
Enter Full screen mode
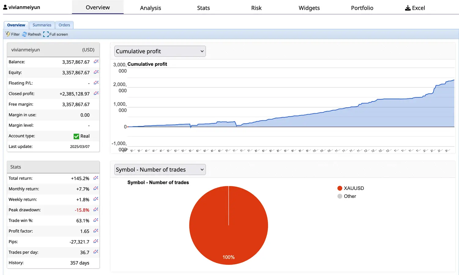[x=46, y=34]
